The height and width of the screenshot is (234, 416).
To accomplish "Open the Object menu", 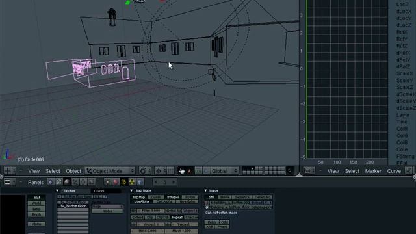I will tap(73, 171).
